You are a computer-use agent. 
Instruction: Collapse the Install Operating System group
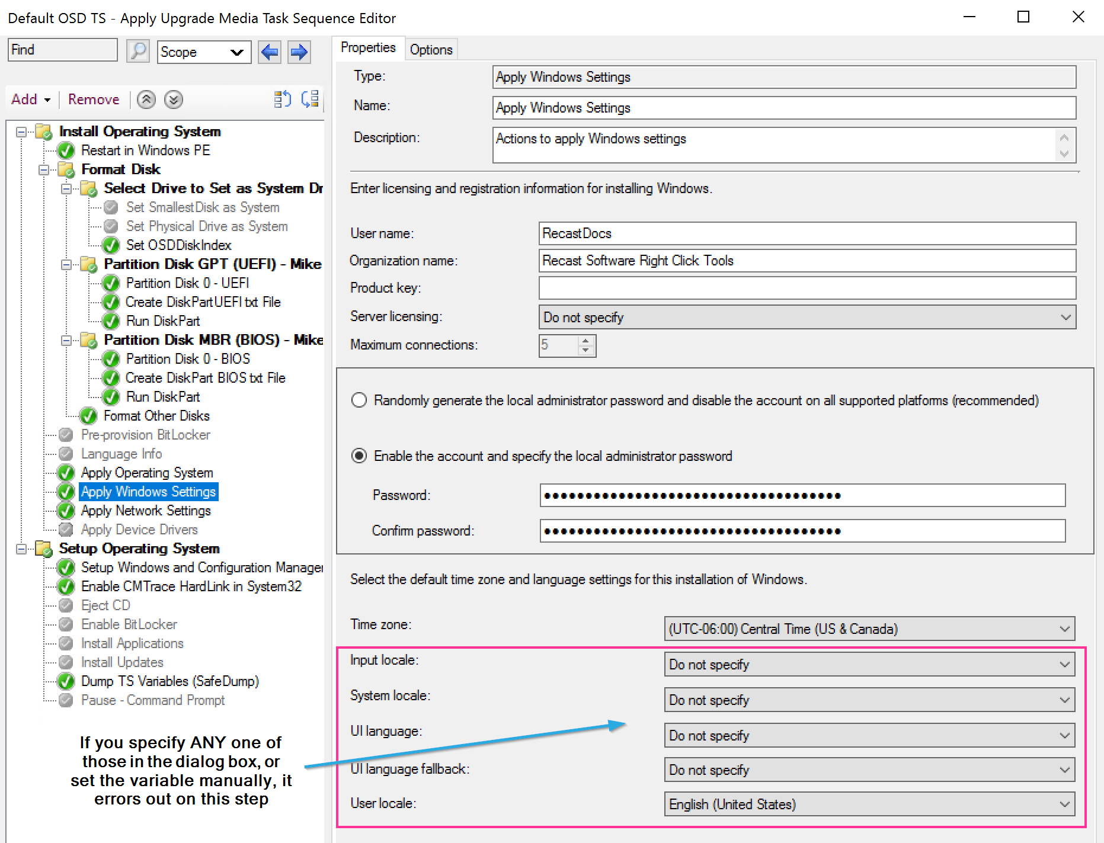pyautogui.click(x=21, y=132)
